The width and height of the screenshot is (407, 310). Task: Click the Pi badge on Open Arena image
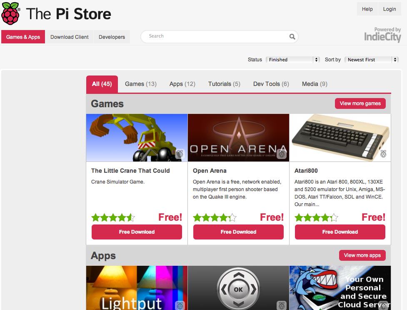[282, 154]
